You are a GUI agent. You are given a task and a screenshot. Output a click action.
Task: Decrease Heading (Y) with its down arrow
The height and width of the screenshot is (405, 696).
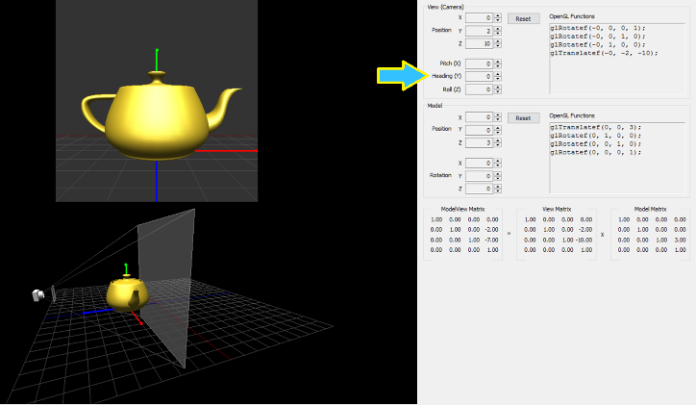click(498, 79)
